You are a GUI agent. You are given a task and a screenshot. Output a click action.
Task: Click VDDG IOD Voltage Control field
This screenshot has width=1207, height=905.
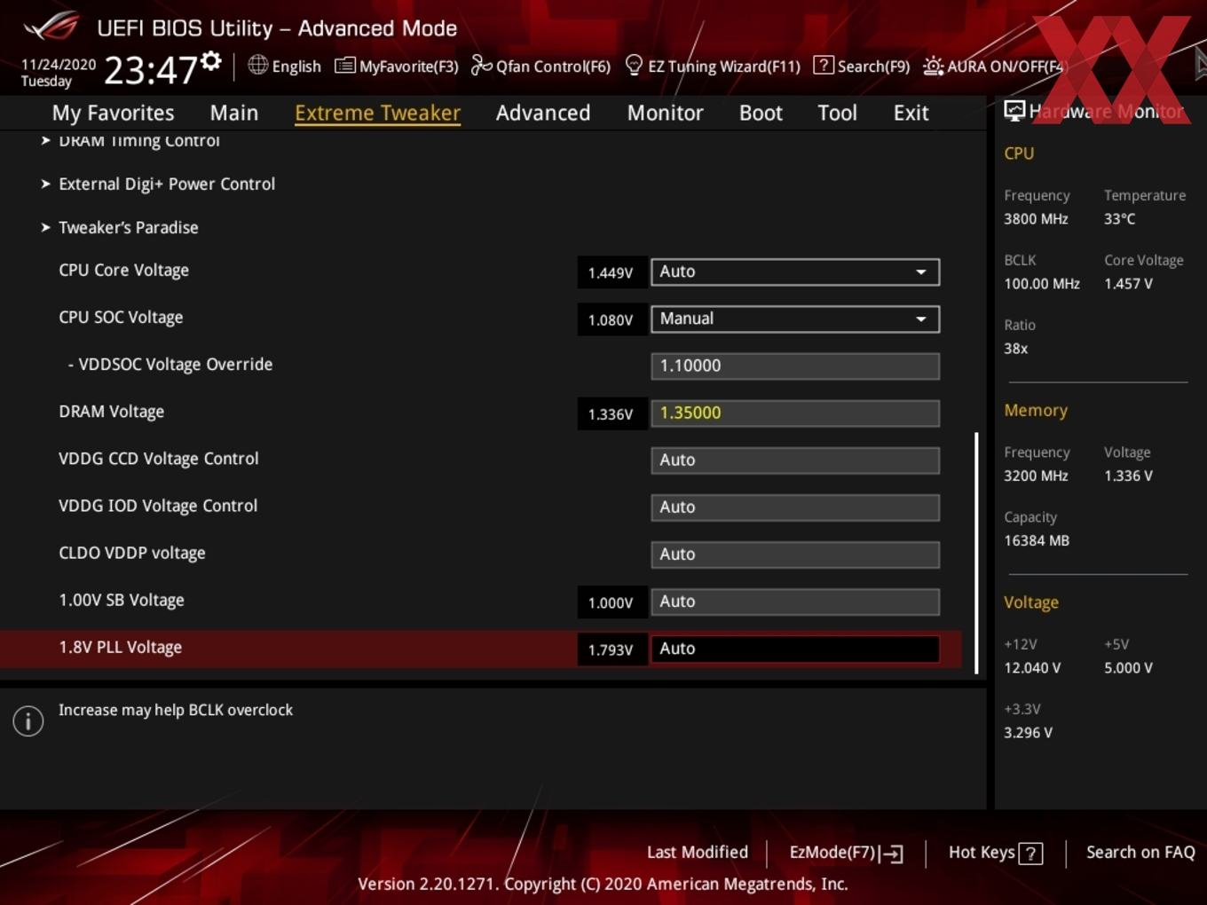coord(795,507)
